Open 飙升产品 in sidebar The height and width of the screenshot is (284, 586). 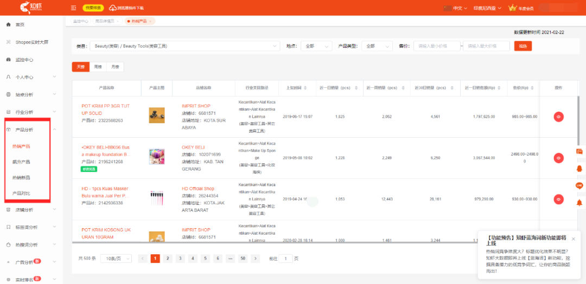tap(21, 162)
